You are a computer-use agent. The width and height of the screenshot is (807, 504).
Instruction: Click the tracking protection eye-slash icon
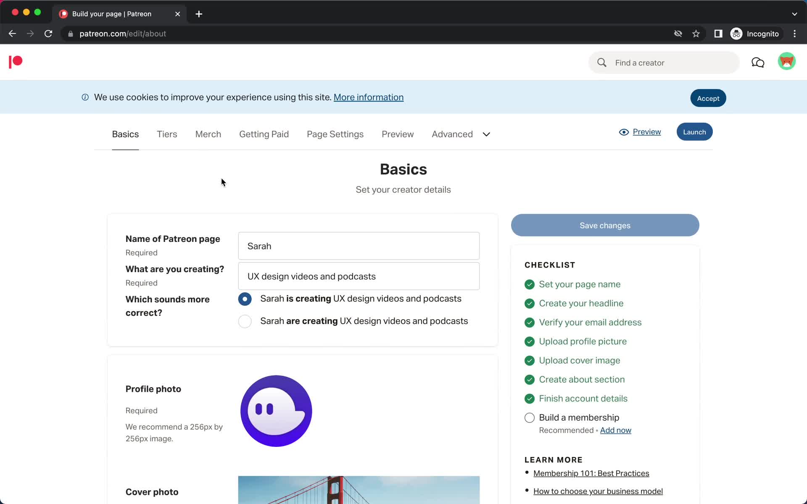[678, 34]
